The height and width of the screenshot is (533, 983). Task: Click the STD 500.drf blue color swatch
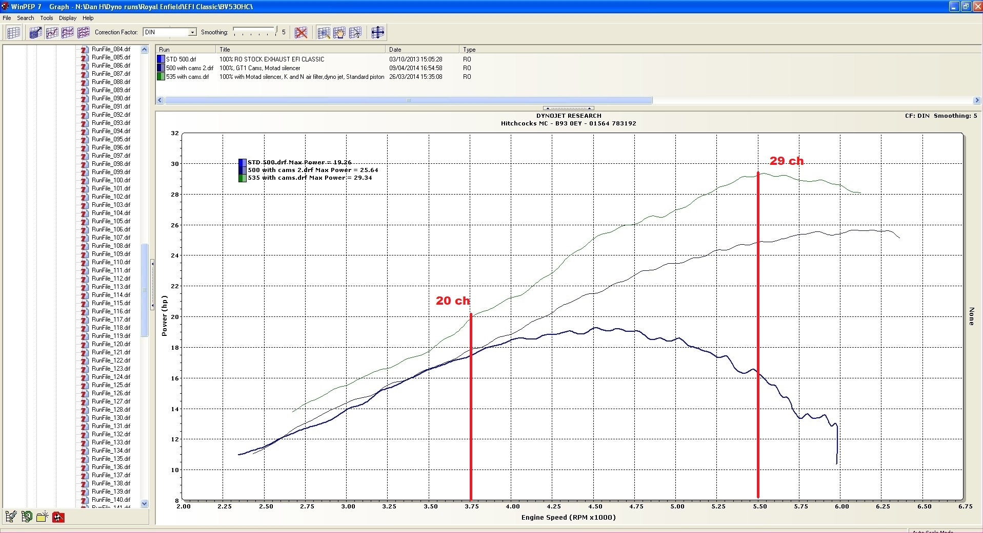(161, 59)
